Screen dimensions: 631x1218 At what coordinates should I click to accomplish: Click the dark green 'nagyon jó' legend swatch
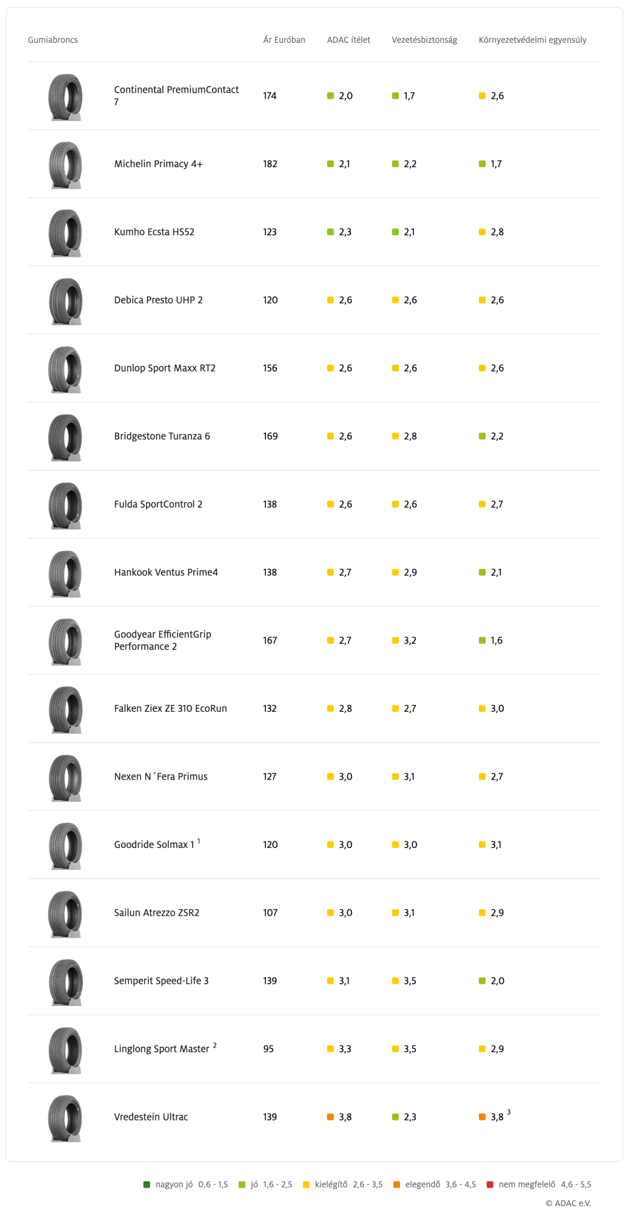point(147,1184)
